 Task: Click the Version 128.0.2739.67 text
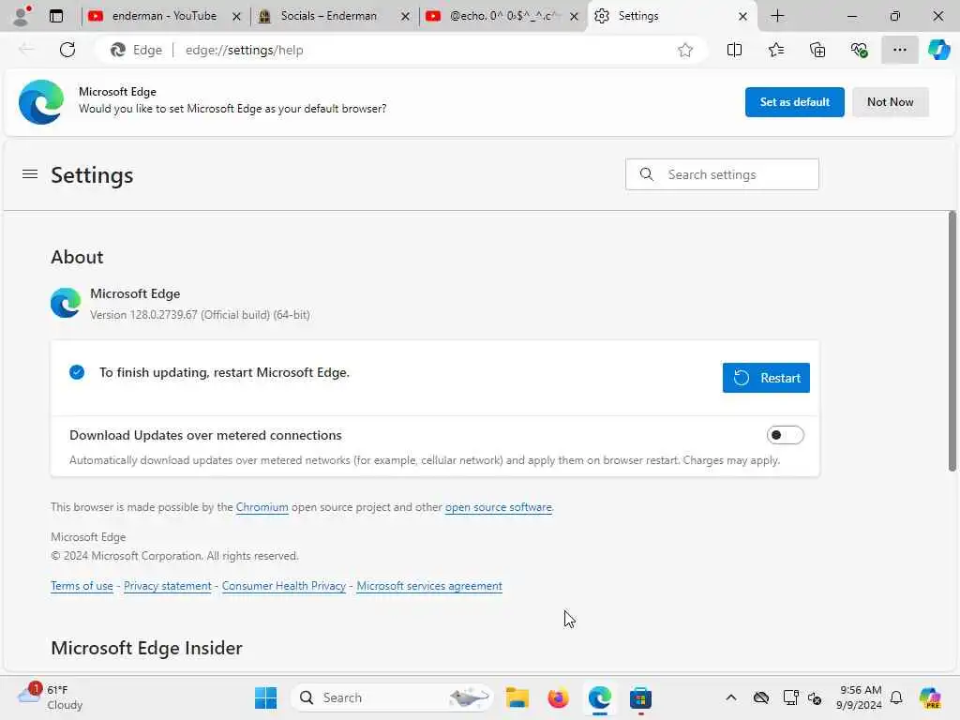pos(201,315)
